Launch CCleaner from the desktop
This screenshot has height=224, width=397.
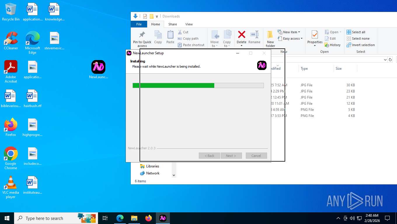coord(11,41)
